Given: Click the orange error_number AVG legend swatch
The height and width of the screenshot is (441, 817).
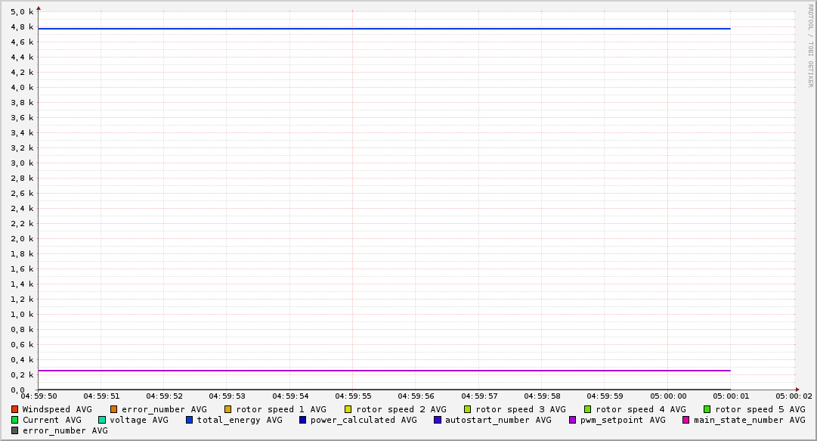Looking at the screenshot, I should pos(114,409).
